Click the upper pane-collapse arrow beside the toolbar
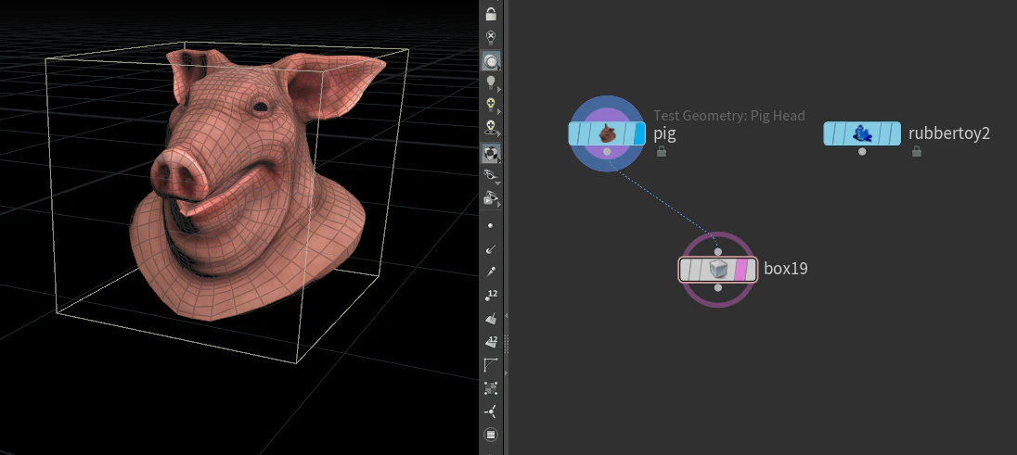Image resolution: width=1017 pixels, height=455 pixels. click(507, 316)
